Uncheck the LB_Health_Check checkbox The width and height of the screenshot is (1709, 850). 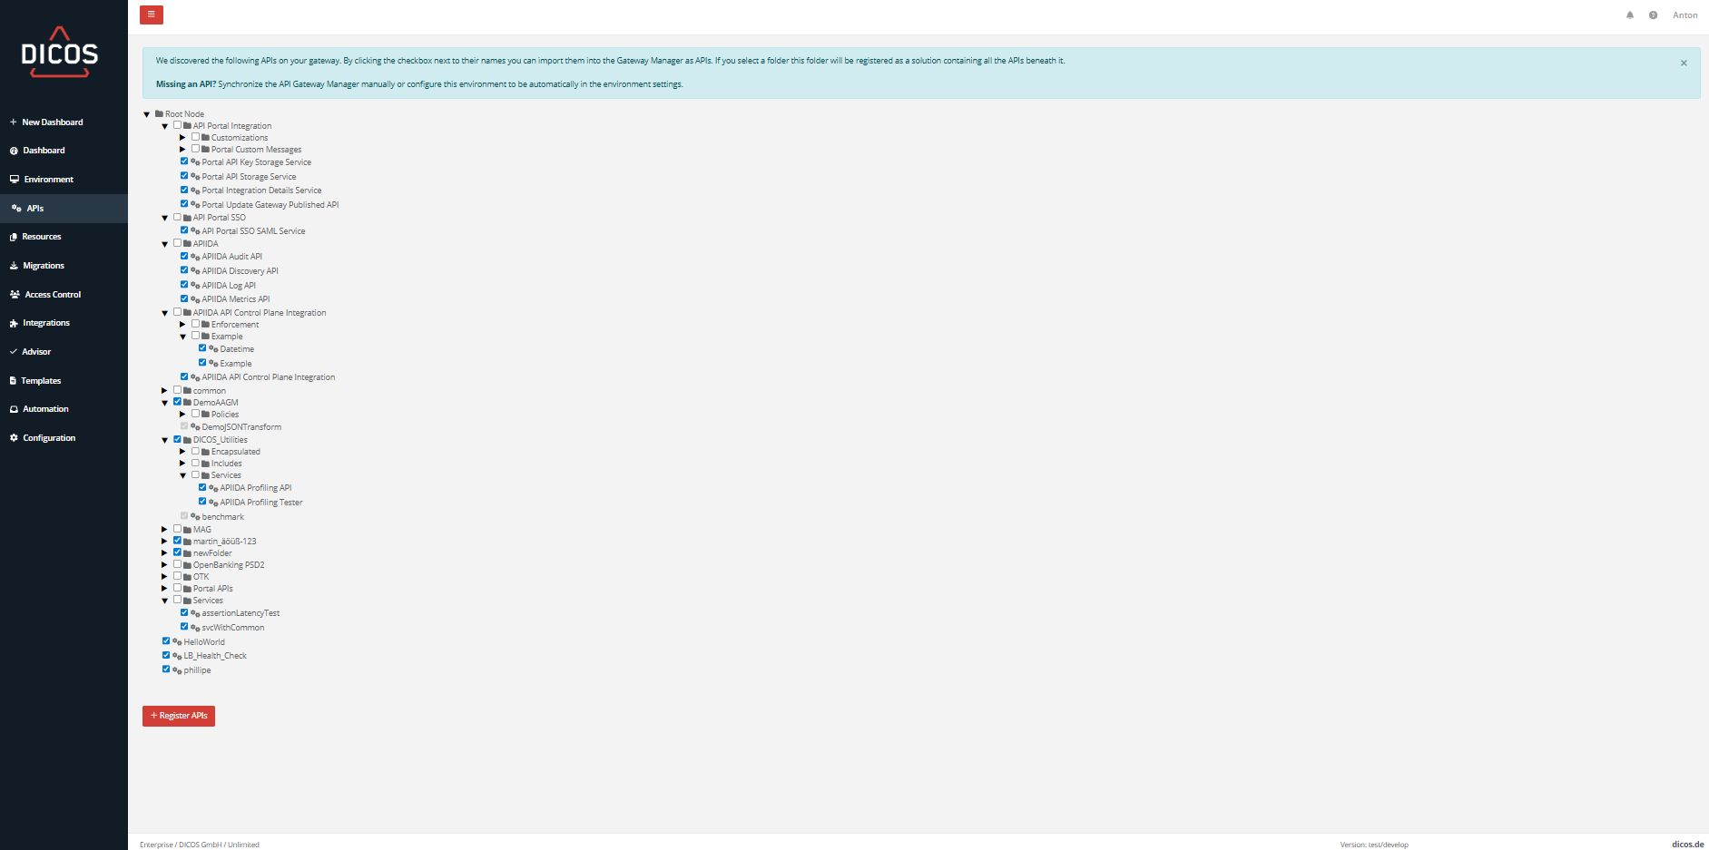pos(166,655)
